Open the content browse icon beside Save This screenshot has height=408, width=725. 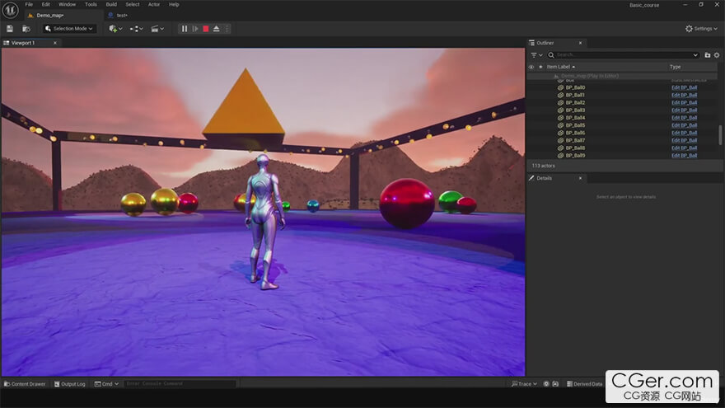[26, 29]
